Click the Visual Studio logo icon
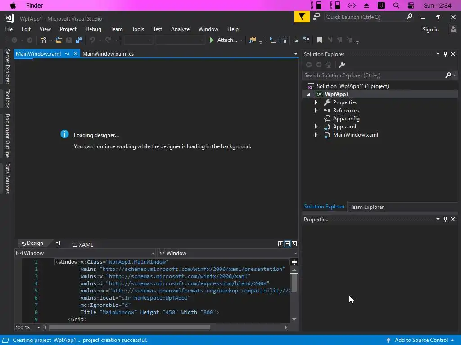 pyautogui.click(x=10, y=18)
